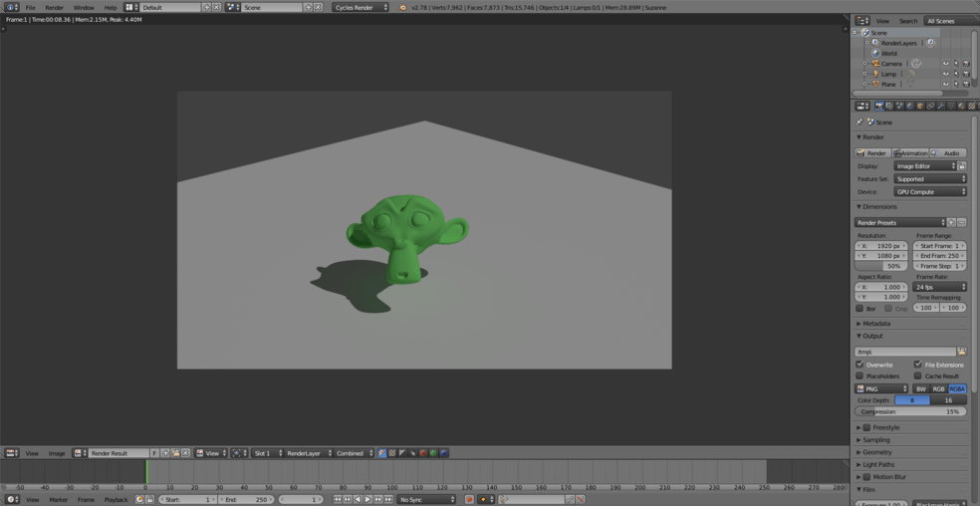Click the output folder browse icon
This screenshot has height=506, width=980.
coord(961,352)
